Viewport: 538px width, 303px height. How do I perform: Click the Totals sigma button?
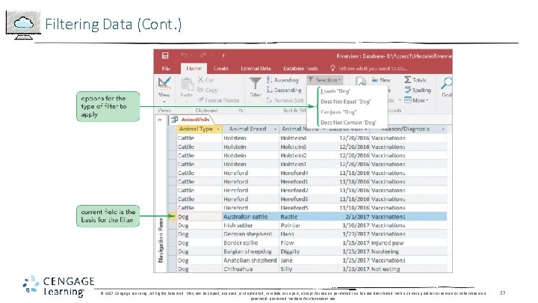coord(415,80)
